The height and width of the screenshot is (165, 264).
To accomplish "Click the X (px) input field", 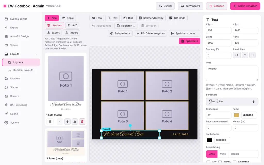I will point(218,30).
